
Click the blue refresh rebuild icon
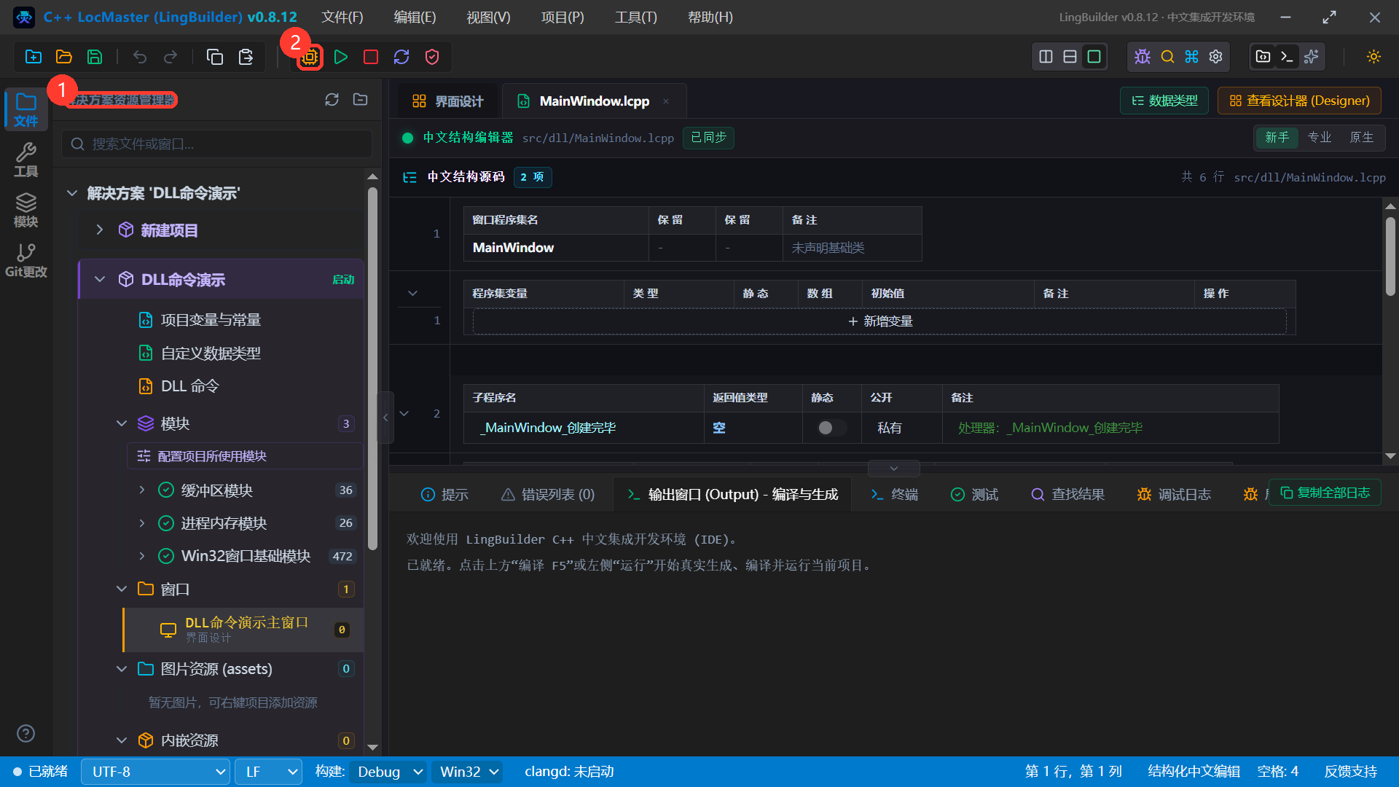click(401, 57)
